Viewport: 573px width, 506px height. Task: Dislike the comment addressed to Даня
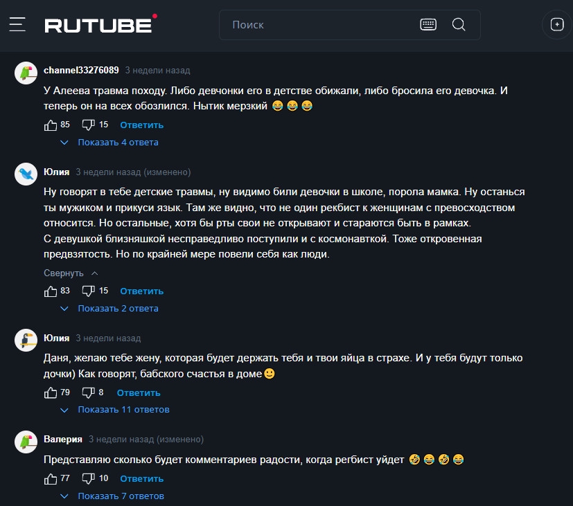click(x=89, y=393)
